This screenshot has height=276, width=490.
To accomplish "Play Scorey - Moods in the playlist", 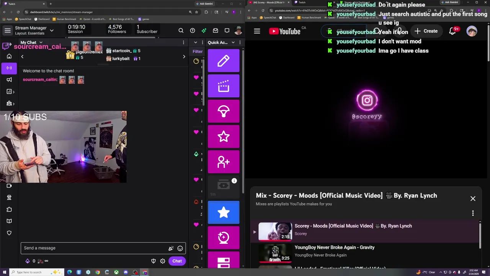I will coord(366,231).
